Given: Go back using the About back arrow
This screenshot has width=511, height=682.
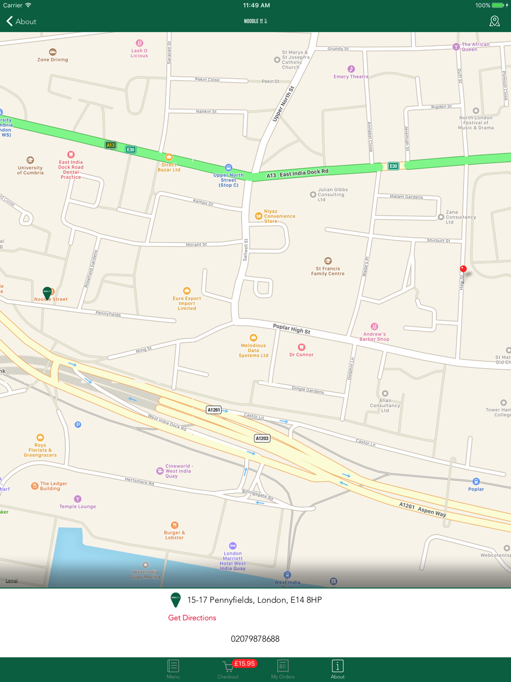Looking at the screenshot, I should [21, 21].
